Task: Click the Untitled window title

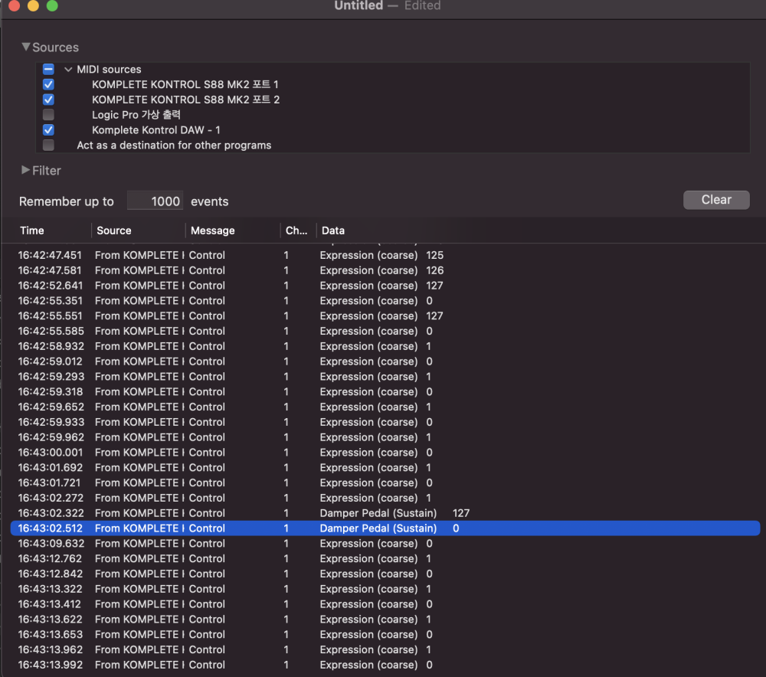Action: click(x=358, y=5)
